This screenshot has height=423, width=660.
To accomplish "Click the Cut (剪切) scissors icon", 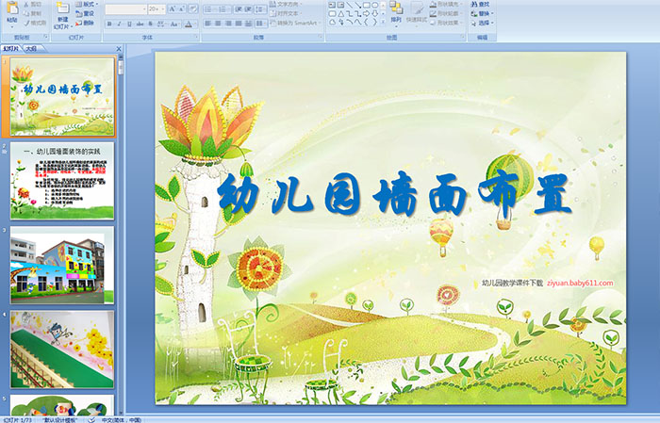I will coord(26,4).
